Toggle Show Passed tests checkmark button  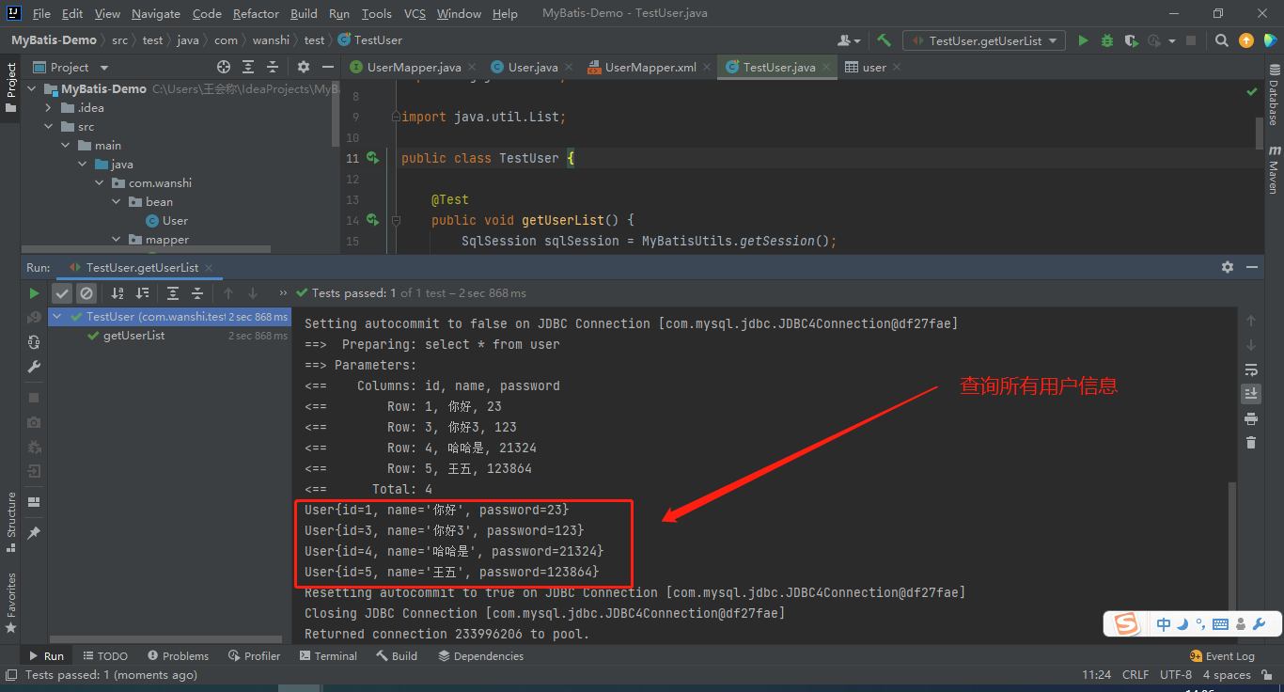tap(62, 293)
